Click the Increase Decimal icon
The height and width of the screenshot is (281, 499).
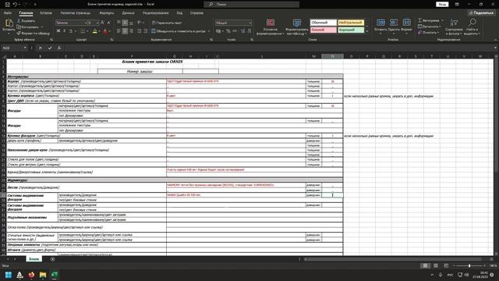pyautogui.click(x=242, y=31)
